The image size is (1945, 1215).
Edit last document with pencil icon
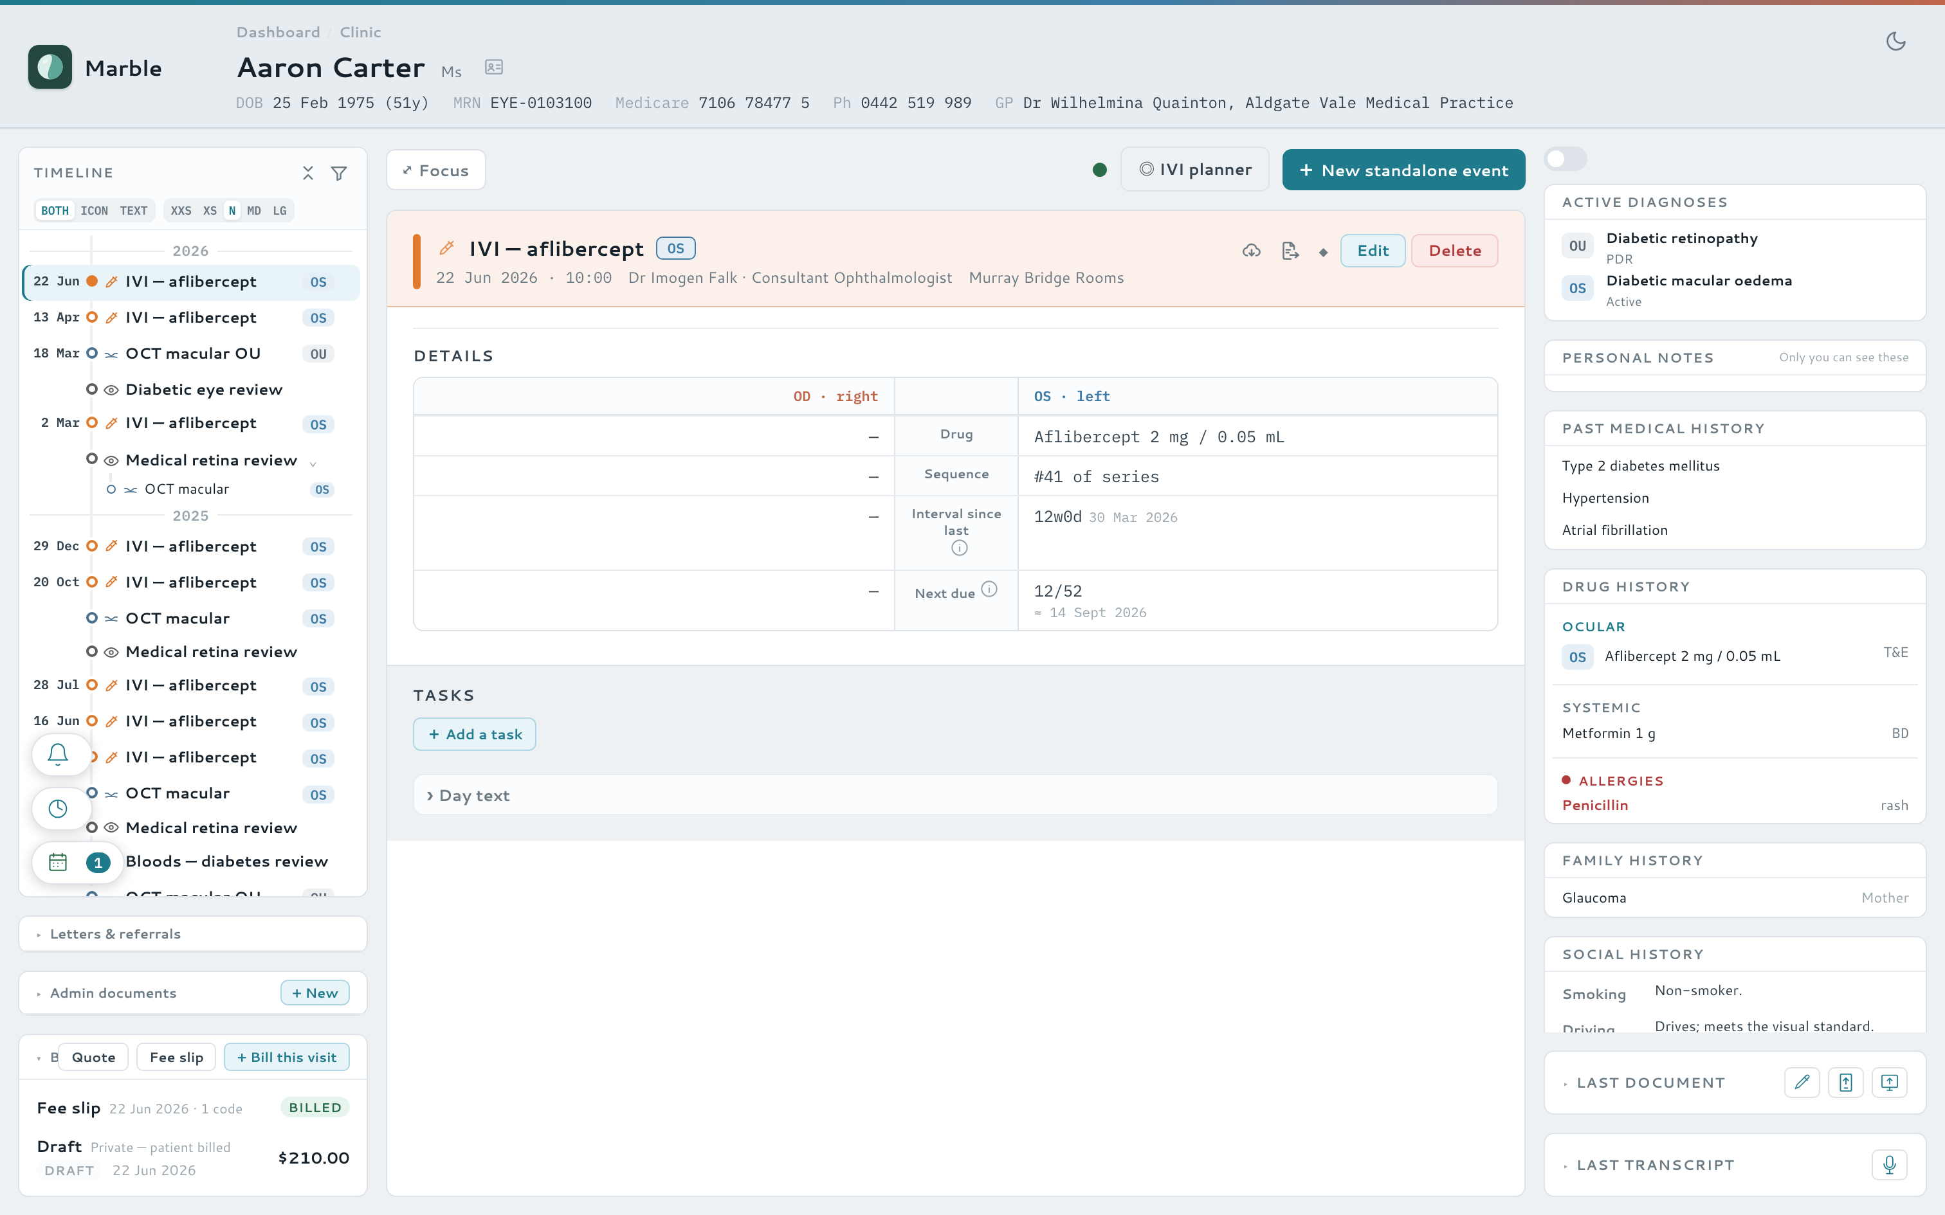1802,1083
